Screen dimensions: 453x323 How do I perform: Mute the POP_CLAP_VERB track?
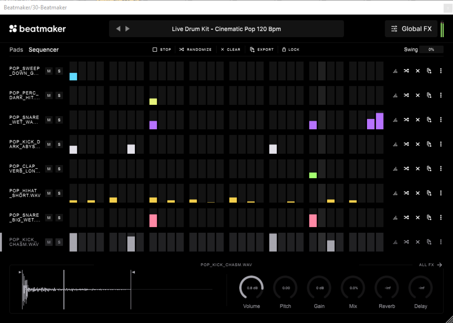click(x=49, y=169)
